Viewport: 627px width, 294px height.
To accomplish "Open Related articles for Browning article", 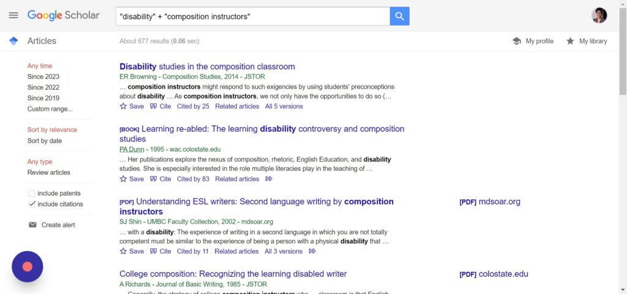I will (x=237, y=106).
